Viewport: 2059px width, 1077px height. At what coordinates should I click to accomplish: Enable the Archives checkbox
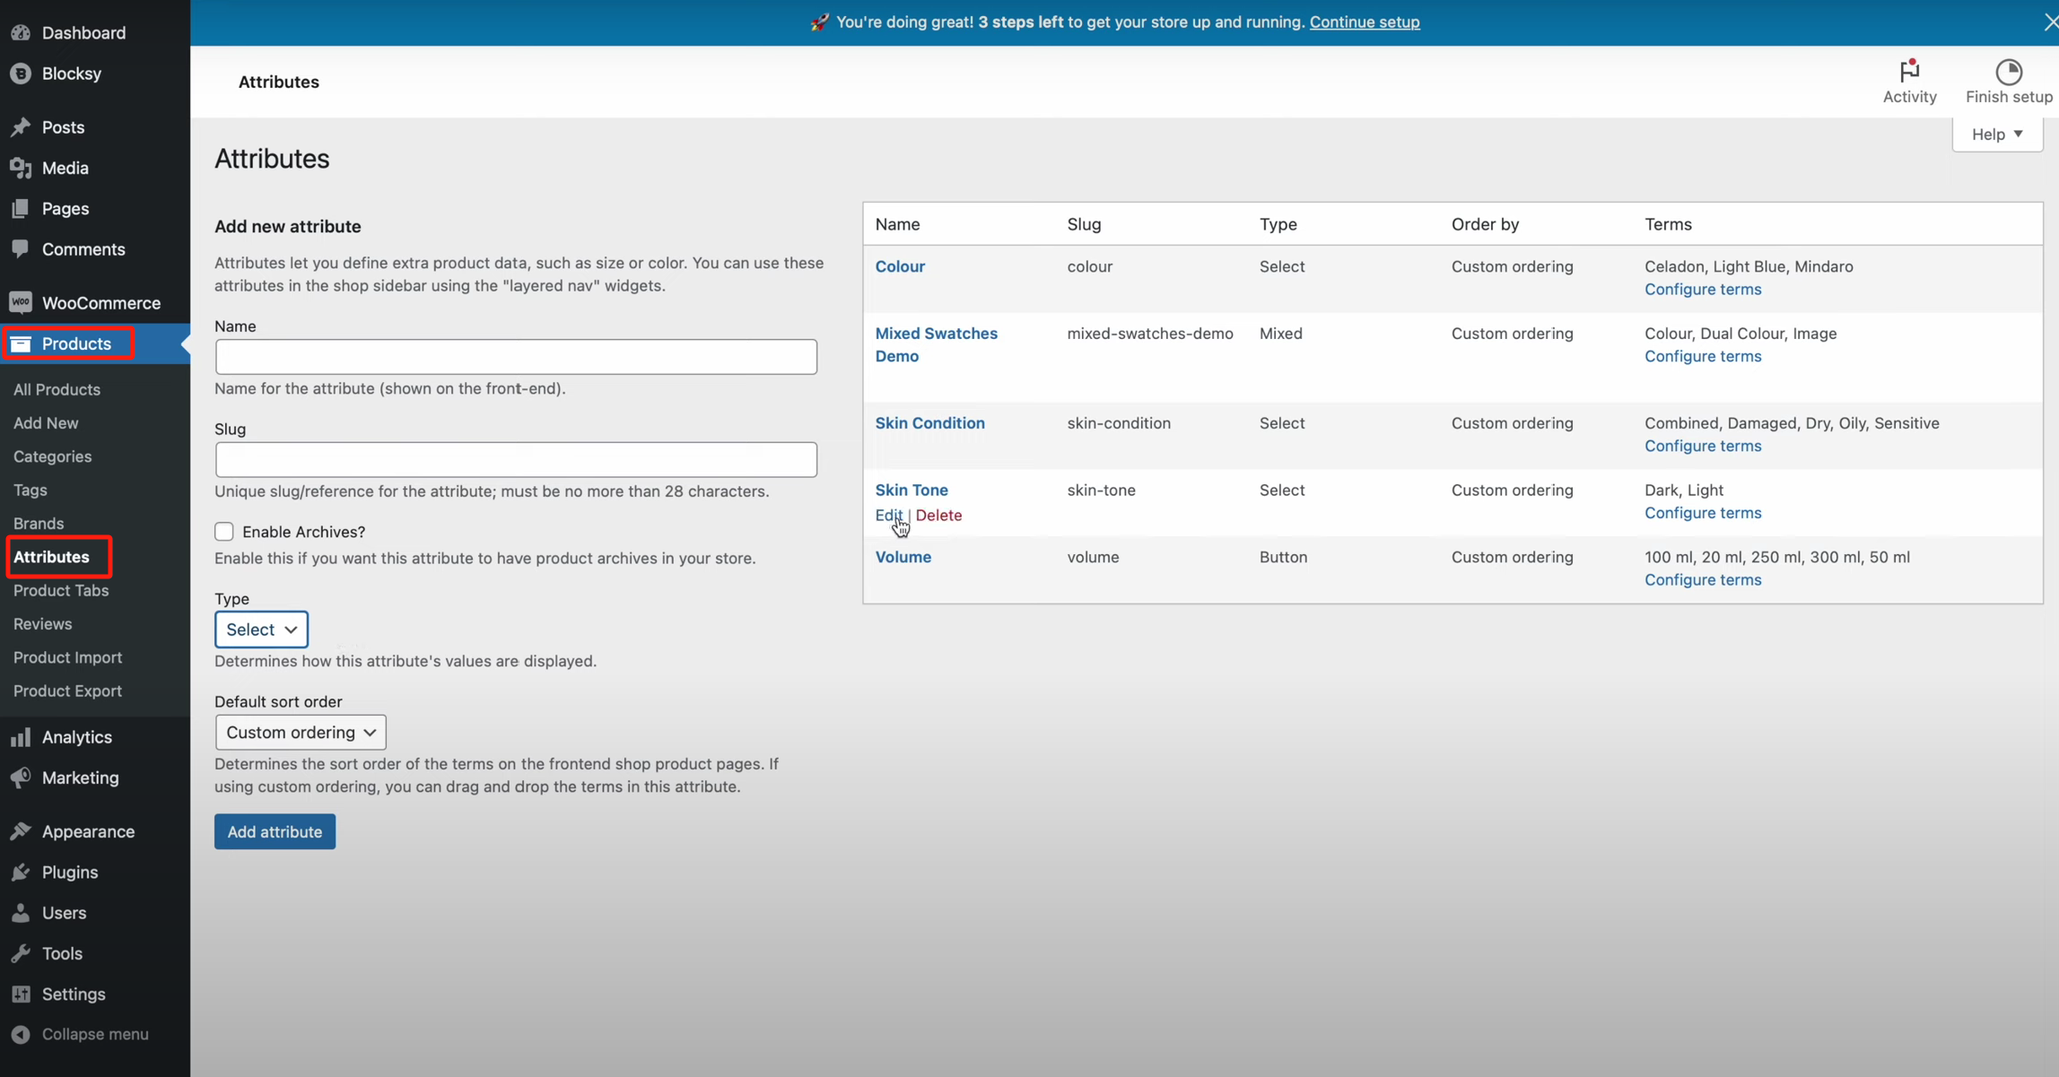point(224,531)
